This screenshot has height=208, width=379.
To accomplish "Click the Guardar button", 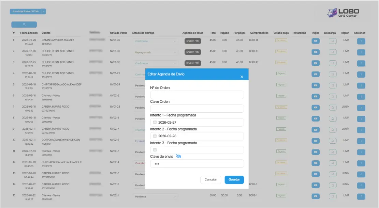I will pos(234,179).
